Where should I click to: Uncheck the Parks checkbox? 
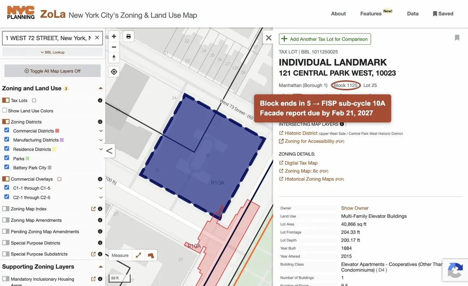(x=7, y=158)
